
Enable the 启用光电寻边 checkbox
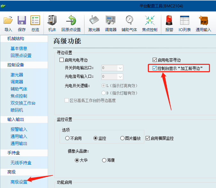click(61, 60)
